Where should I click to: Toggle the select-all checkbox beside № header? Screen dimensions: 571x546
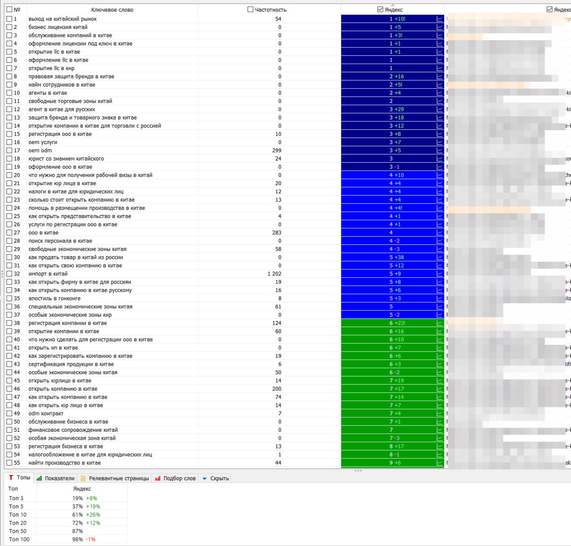pyautogui.click(x=9, y=9)
